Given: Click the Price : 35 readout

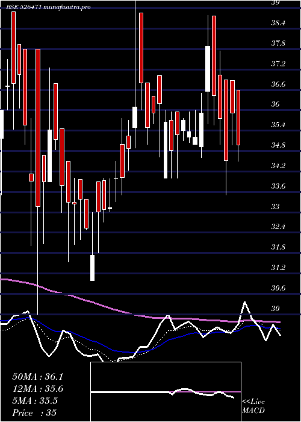Looking at the screenshot, I should (34, 413).
